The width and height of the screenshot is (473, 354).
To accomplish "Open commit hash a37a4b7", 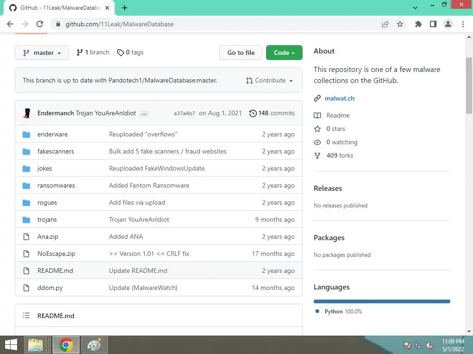I will 184,113.
